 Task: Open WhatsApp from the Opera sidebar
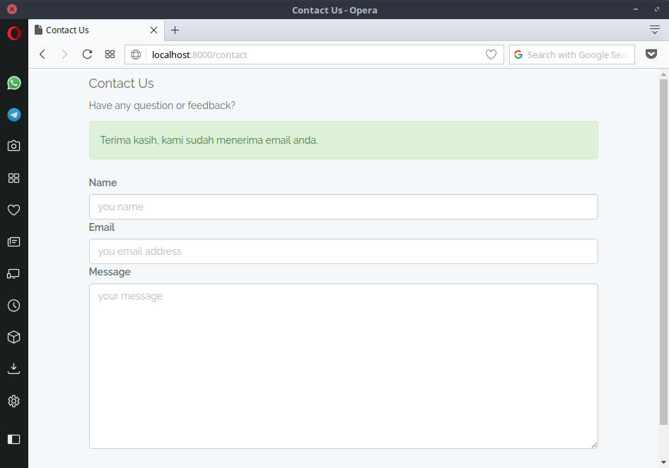[x=13, y=83]
